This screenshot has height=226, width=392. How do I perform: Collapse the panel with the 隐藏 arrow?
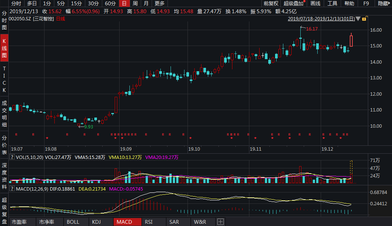click(383, 3)
